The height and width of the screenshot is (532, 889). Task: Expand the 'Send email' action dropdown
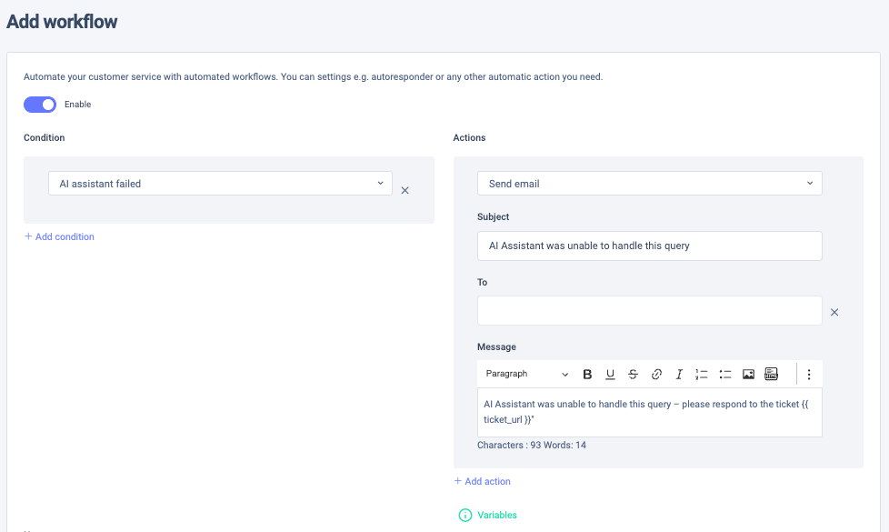pyautogui.click(x=649, y=184)
